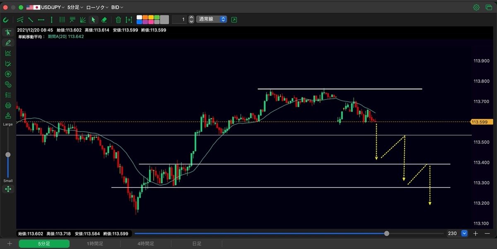Image resolution: width=497 pixels, height=249 pixels.
Task: Open the ローソク chart type dropdown
Action: pyautogui.click(x=97, y=7)
